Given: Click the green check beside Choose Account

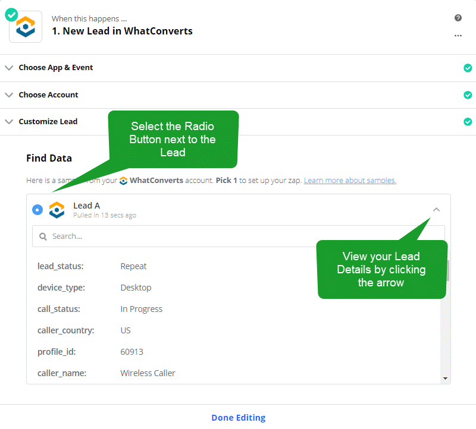Looking at the screenshot, I should click(468, 95).
